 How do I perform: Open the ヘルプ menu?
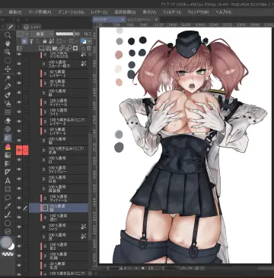223,12
